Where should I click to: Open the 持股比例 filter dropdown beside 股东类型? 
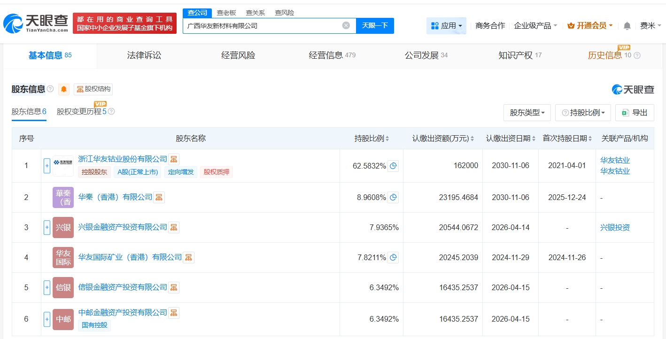pos(583,113)
